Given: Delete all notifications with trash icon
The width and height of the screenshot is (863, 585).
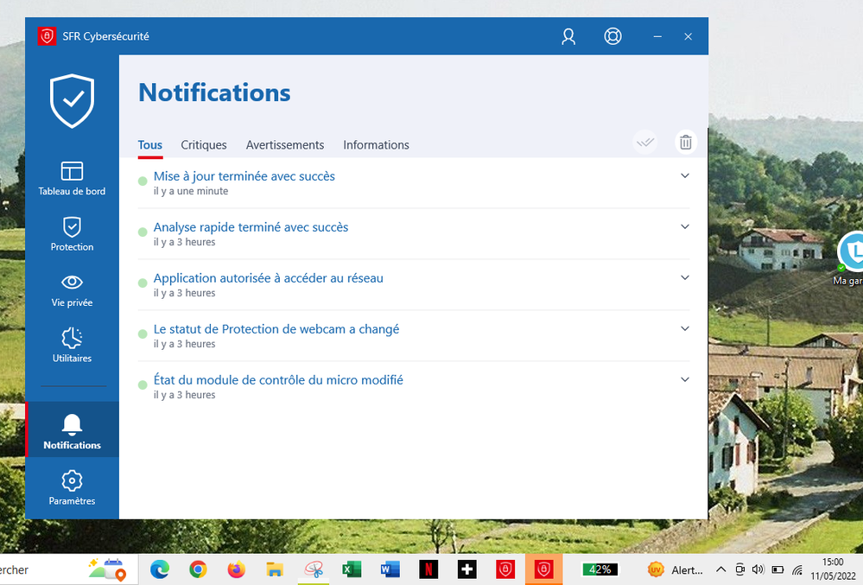Looking at the screenshot, I should pos(685,143).
